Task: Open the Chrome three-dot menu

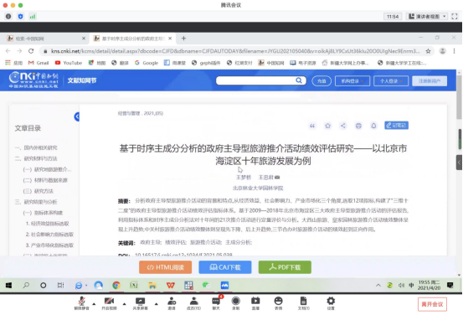Action: click(454, 51)
